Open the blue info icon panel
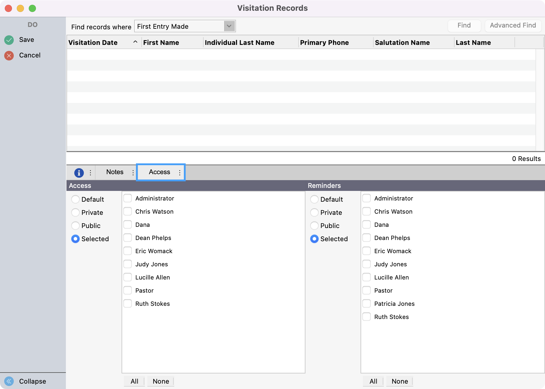This screenshot has height=389, width=545. click(78, 173)
